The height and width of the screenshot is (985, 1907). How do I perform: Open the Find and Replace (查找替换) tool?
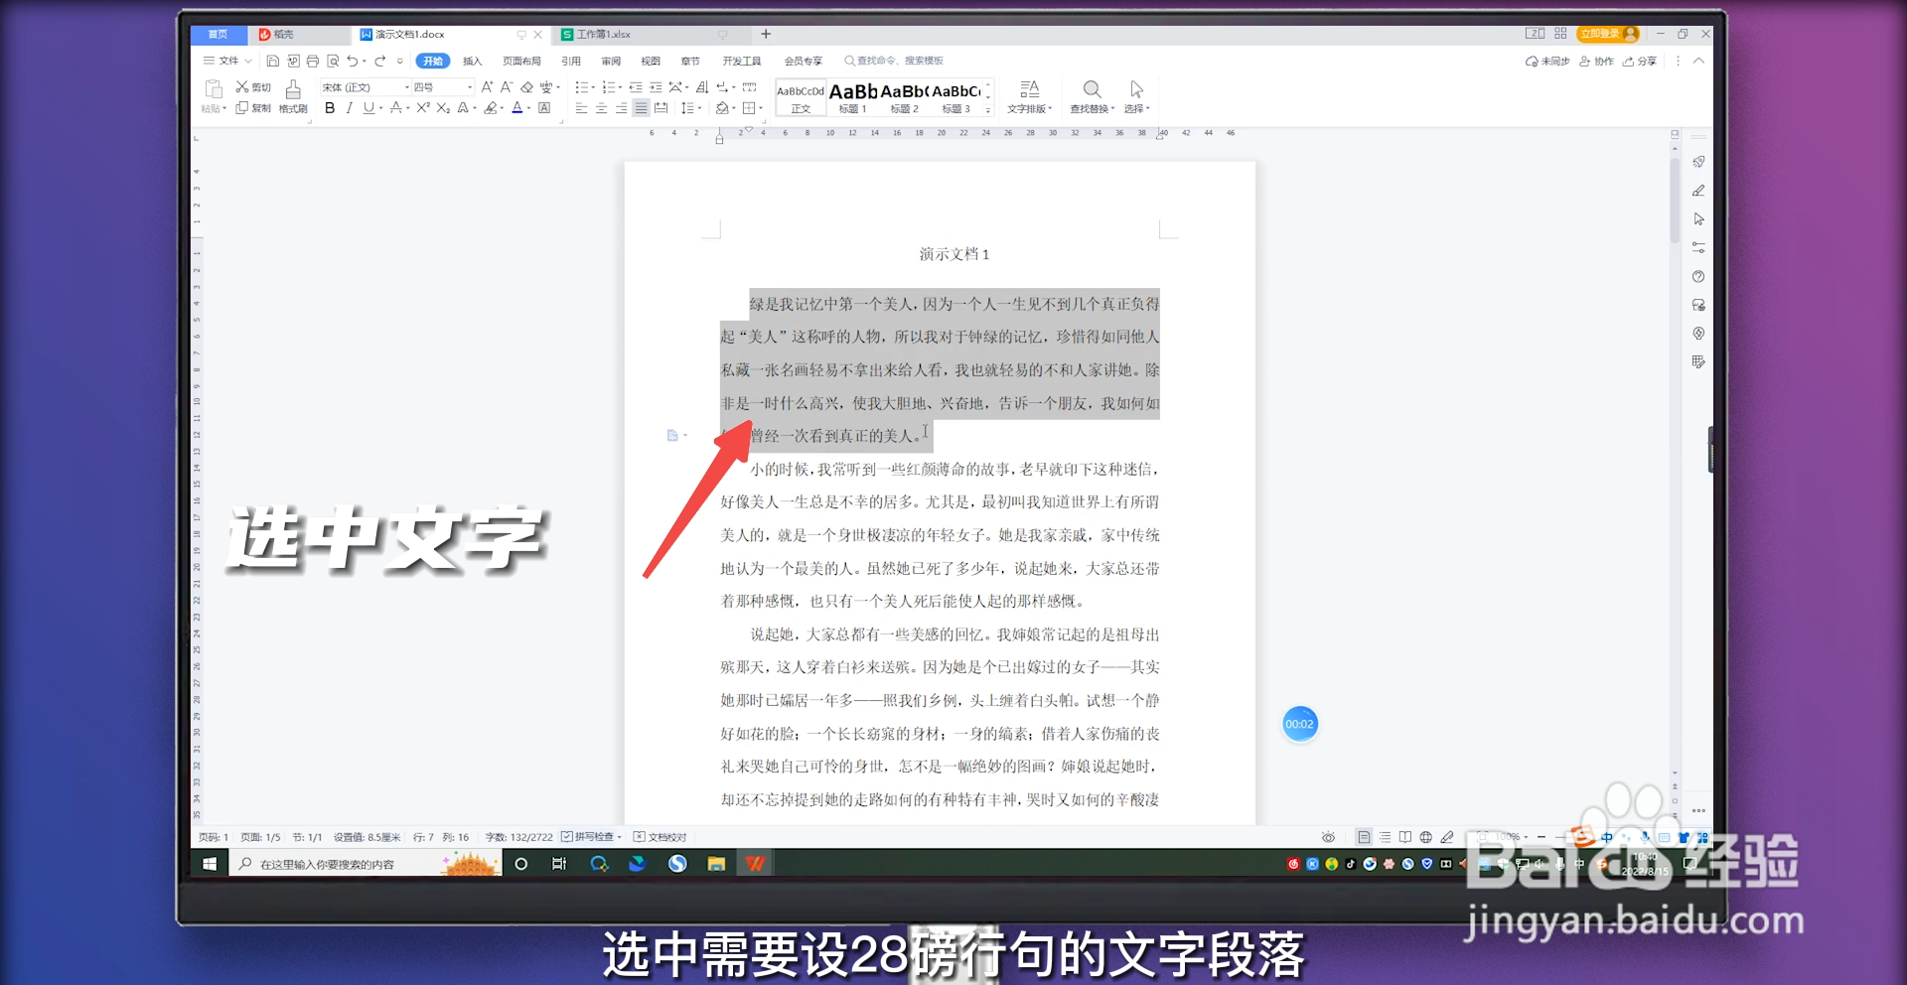click(x=1092, y=96)
